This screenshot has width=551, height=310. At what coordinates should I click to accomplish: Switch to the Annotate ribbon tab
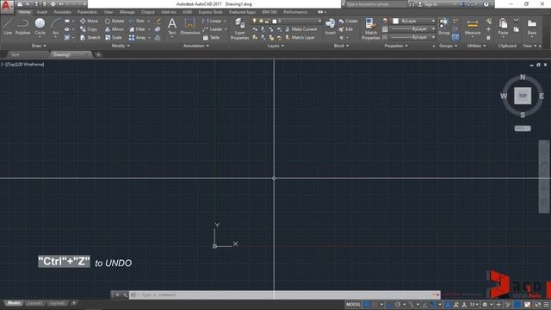click(62, 12)
